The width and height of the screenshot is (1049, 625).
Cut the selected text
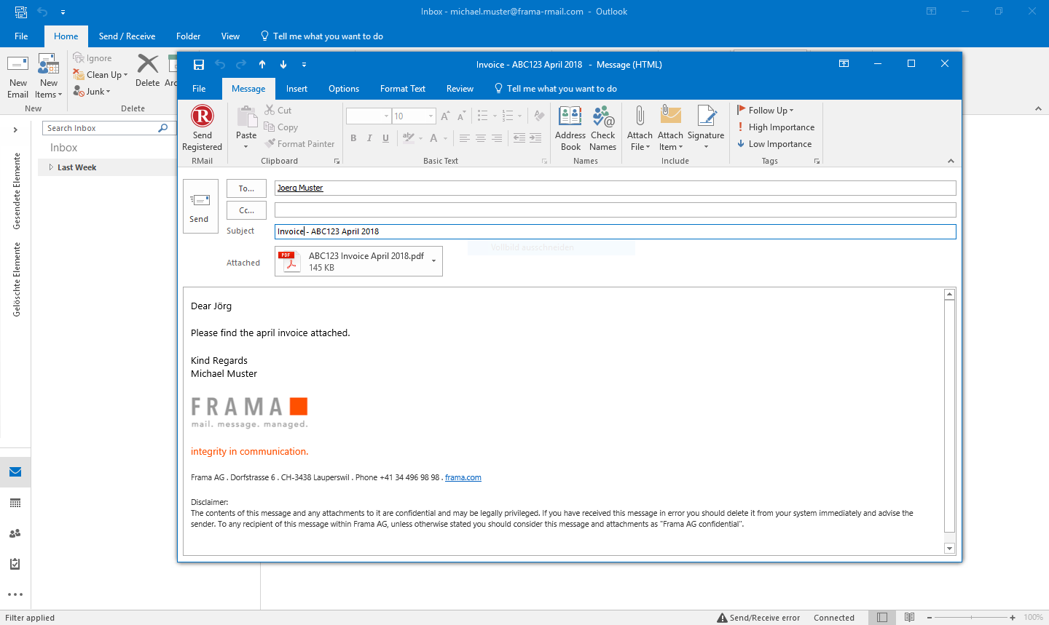[278, 111]
